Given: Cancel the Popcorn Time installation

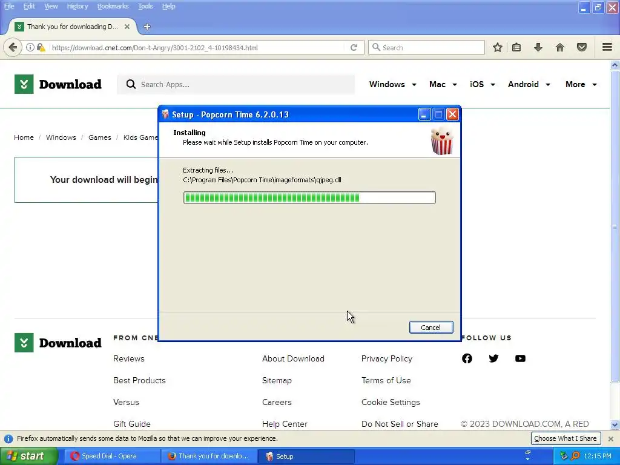Looking at the screenshot, I should pyautogui.click(x=431, y=328).
